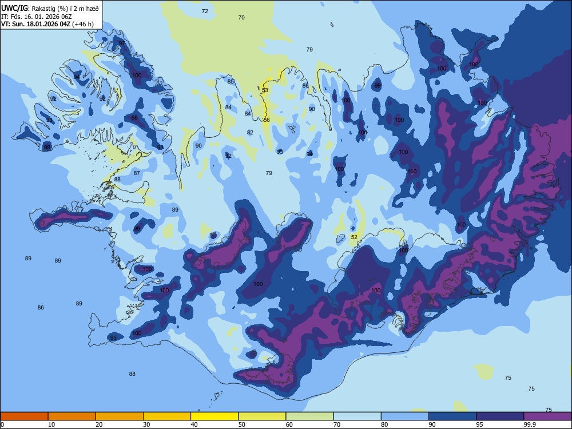
Task: Click the '30' legend scale label
Action: click(x=146, y=424)
